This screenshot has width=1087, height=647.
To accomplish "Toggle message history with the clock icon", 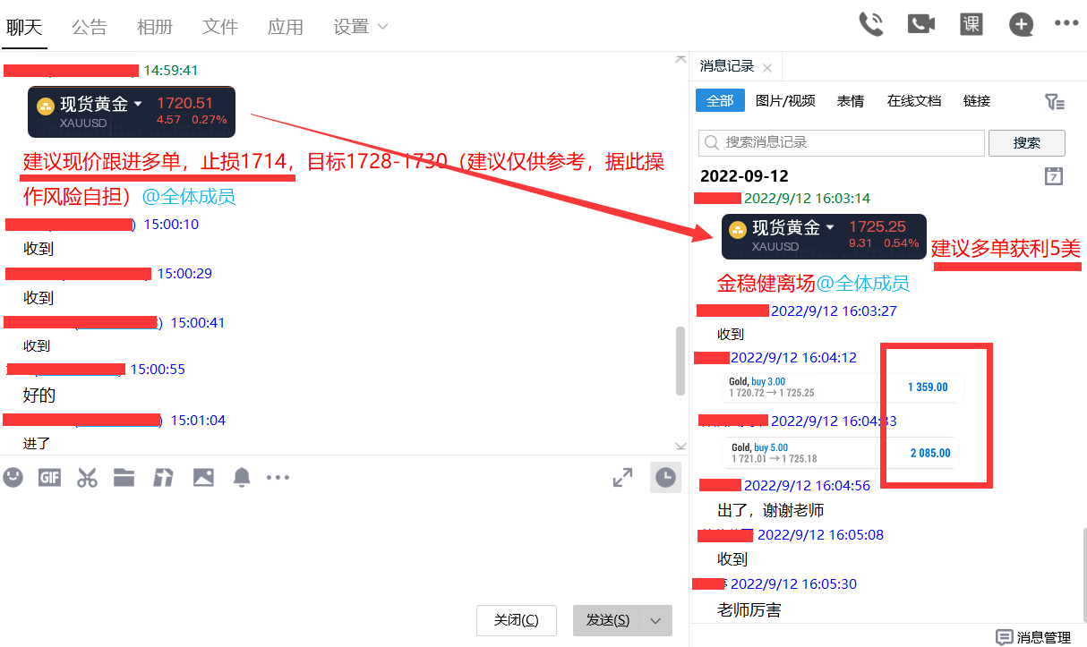I will (x=665, y=478).
